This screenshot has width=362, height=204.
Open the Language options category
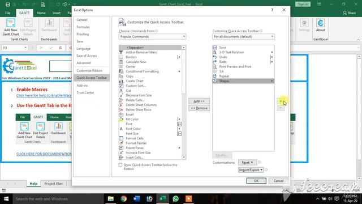click(84, 49)
